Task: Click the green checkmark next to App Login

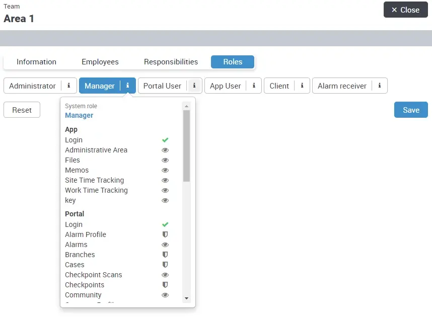Action: coord(165,140)
